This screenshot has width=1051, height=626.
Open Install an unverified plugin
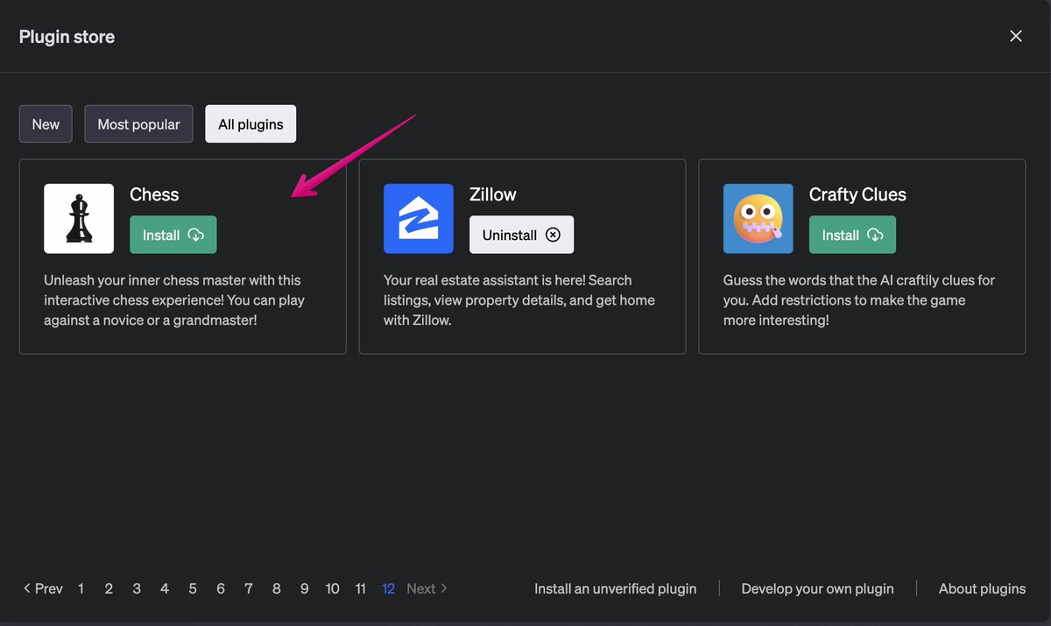(x=616, y=588)
